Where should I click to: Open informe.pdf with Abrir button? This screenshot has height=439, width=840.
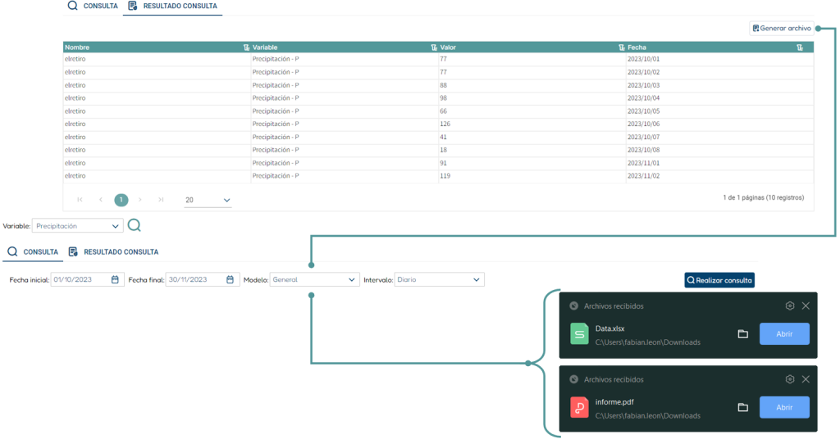coord(784,407)
